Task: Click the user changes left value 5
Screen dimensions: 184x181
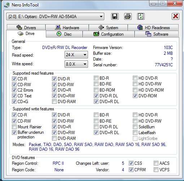Action: [123, 163]
